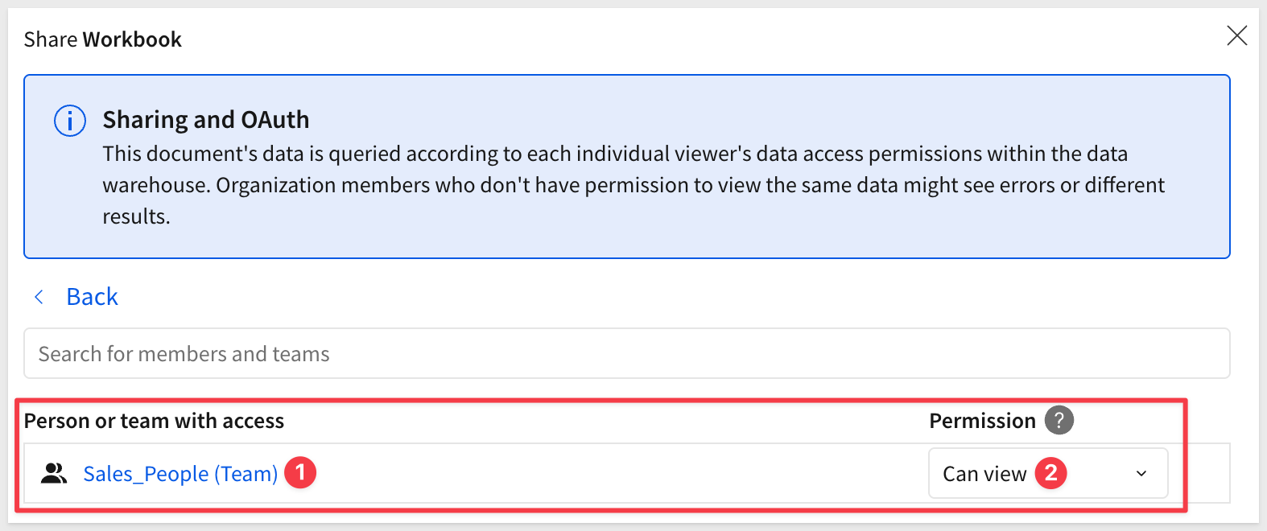Click the team people icon beside Sales_People
Viewport: 1267px width, 531px height.
point(54,473)
